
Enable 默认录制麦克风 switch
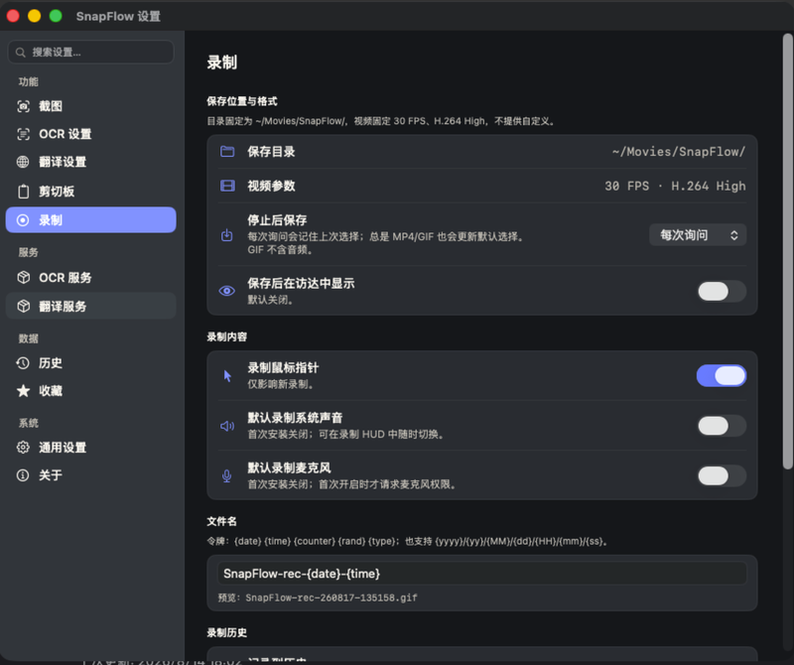[722, 475]
